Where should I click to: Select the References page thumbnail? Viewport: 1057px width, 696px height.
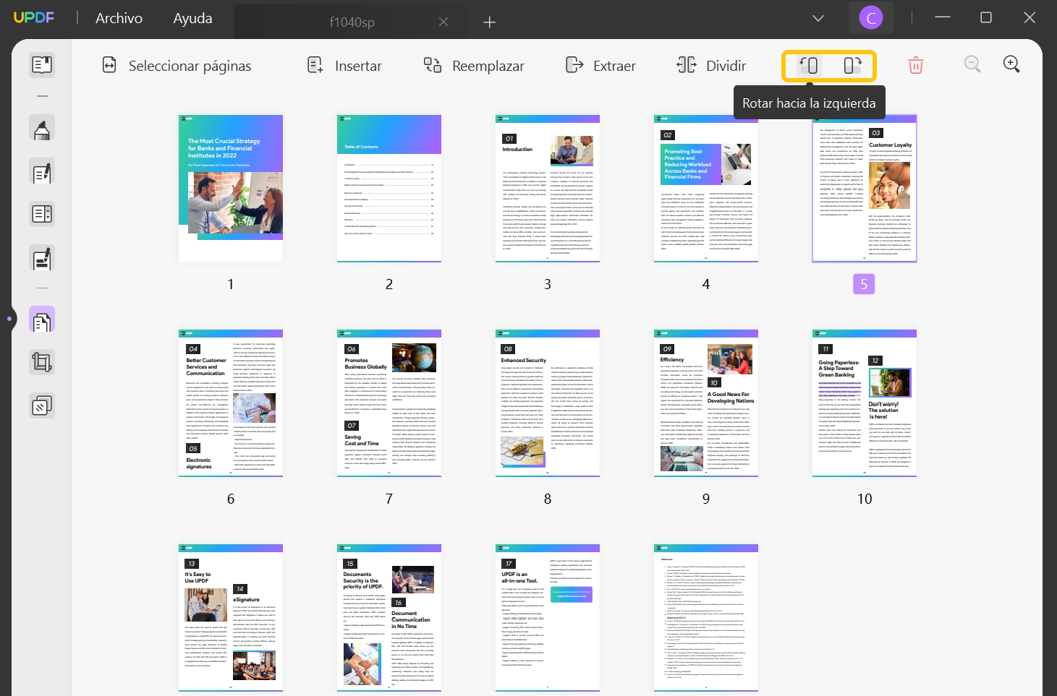(x=706, y=618)
